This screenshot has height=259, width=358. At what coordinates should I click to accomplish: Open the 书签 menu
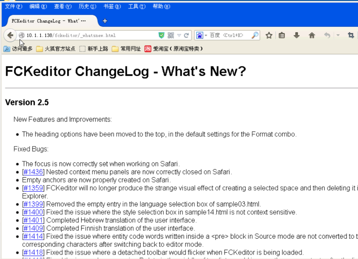tap(112, 6)
